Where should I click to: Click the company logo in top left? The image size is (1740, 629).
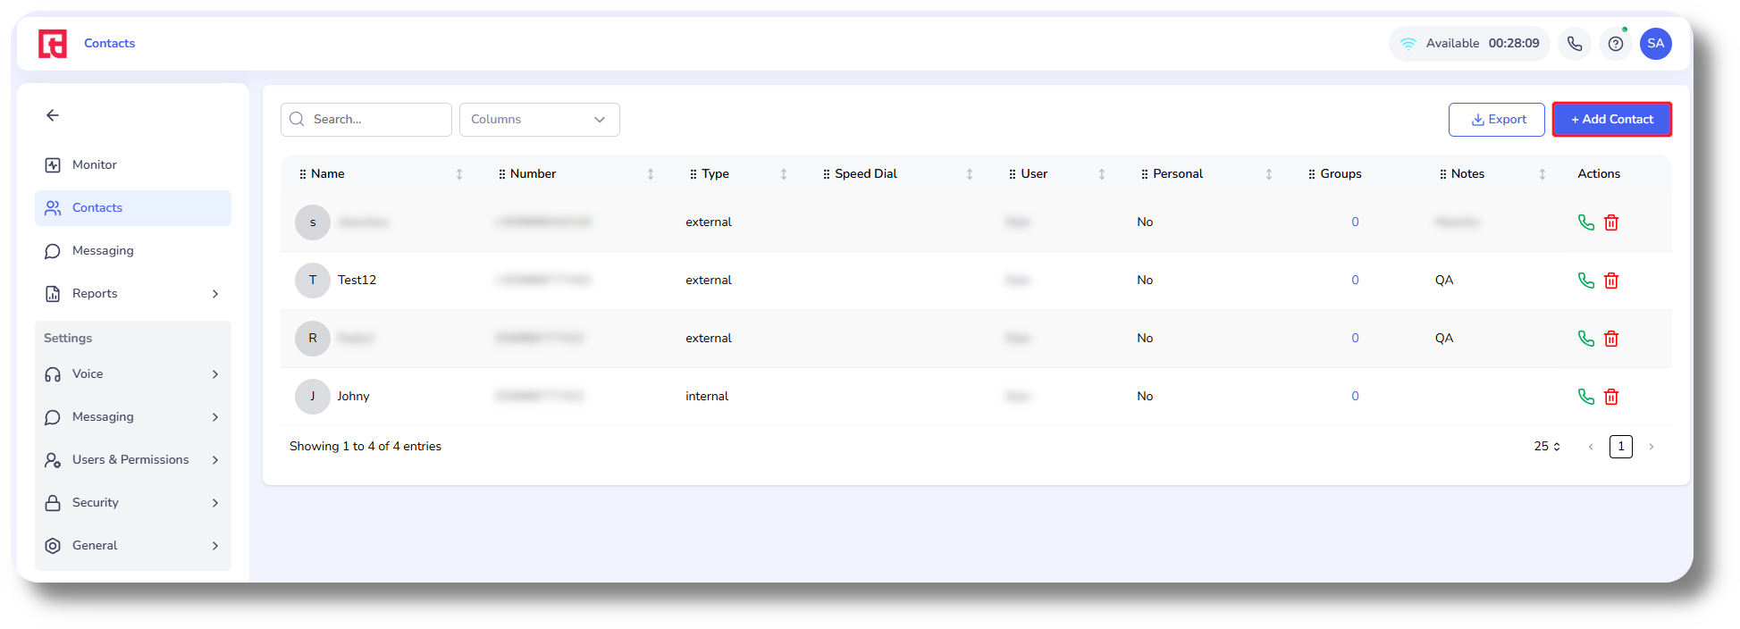click(53, 44)
